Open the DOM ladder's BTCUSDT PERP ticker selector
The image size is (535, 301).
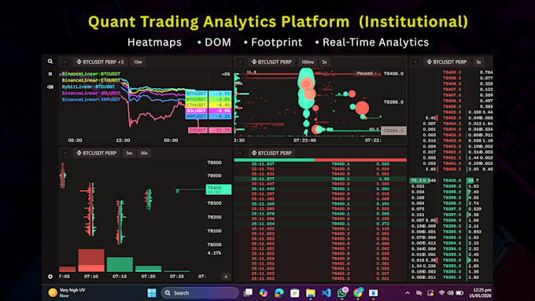(x=447, y=62)
